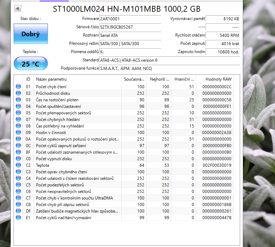
Task: Click the Současná column header
Action: click(x=134, y=79)
